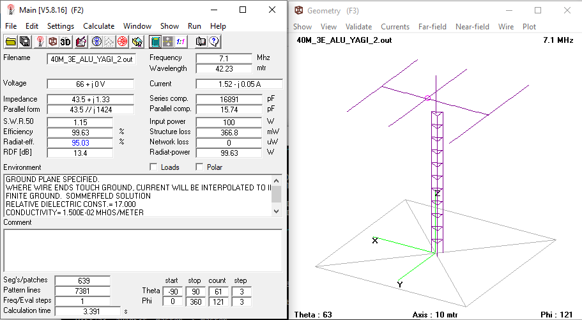Image resolution: width=582 pixels, height=320 pixels.
Task: Enable the Loads checkbox
Action: (153, 167)
